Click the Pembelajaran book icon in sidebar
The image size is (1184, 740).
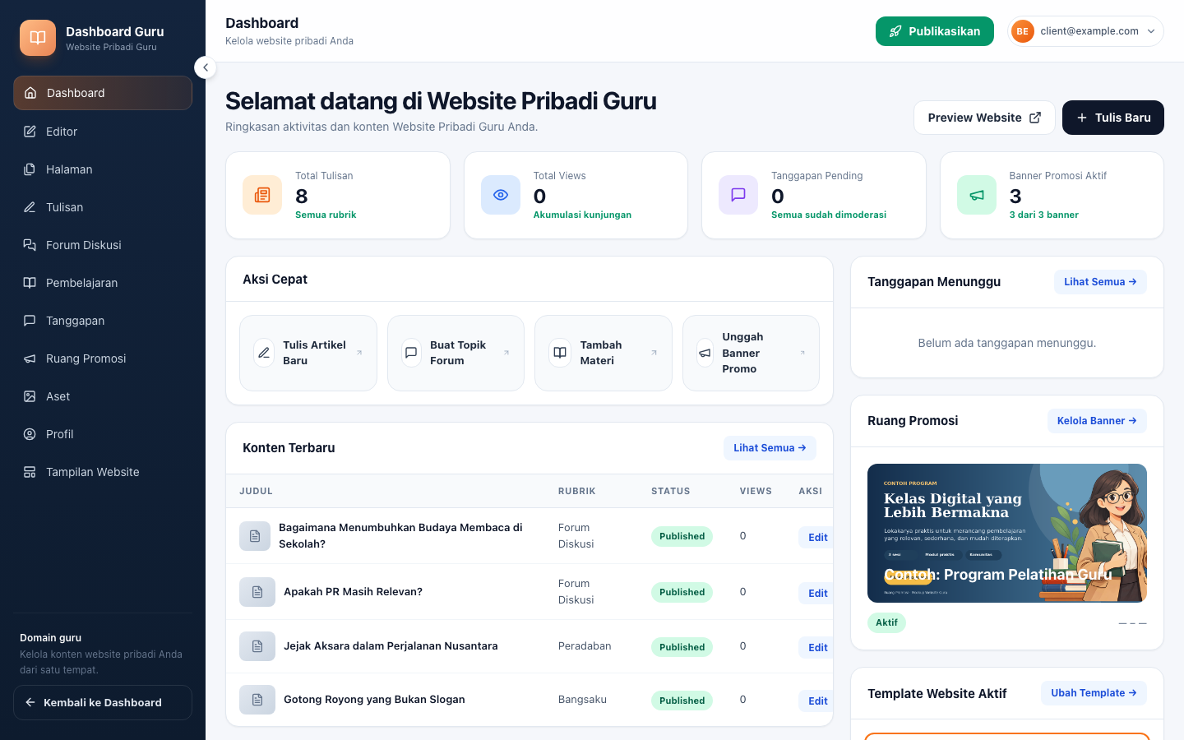pyautogui.click(x=30, y=283)
